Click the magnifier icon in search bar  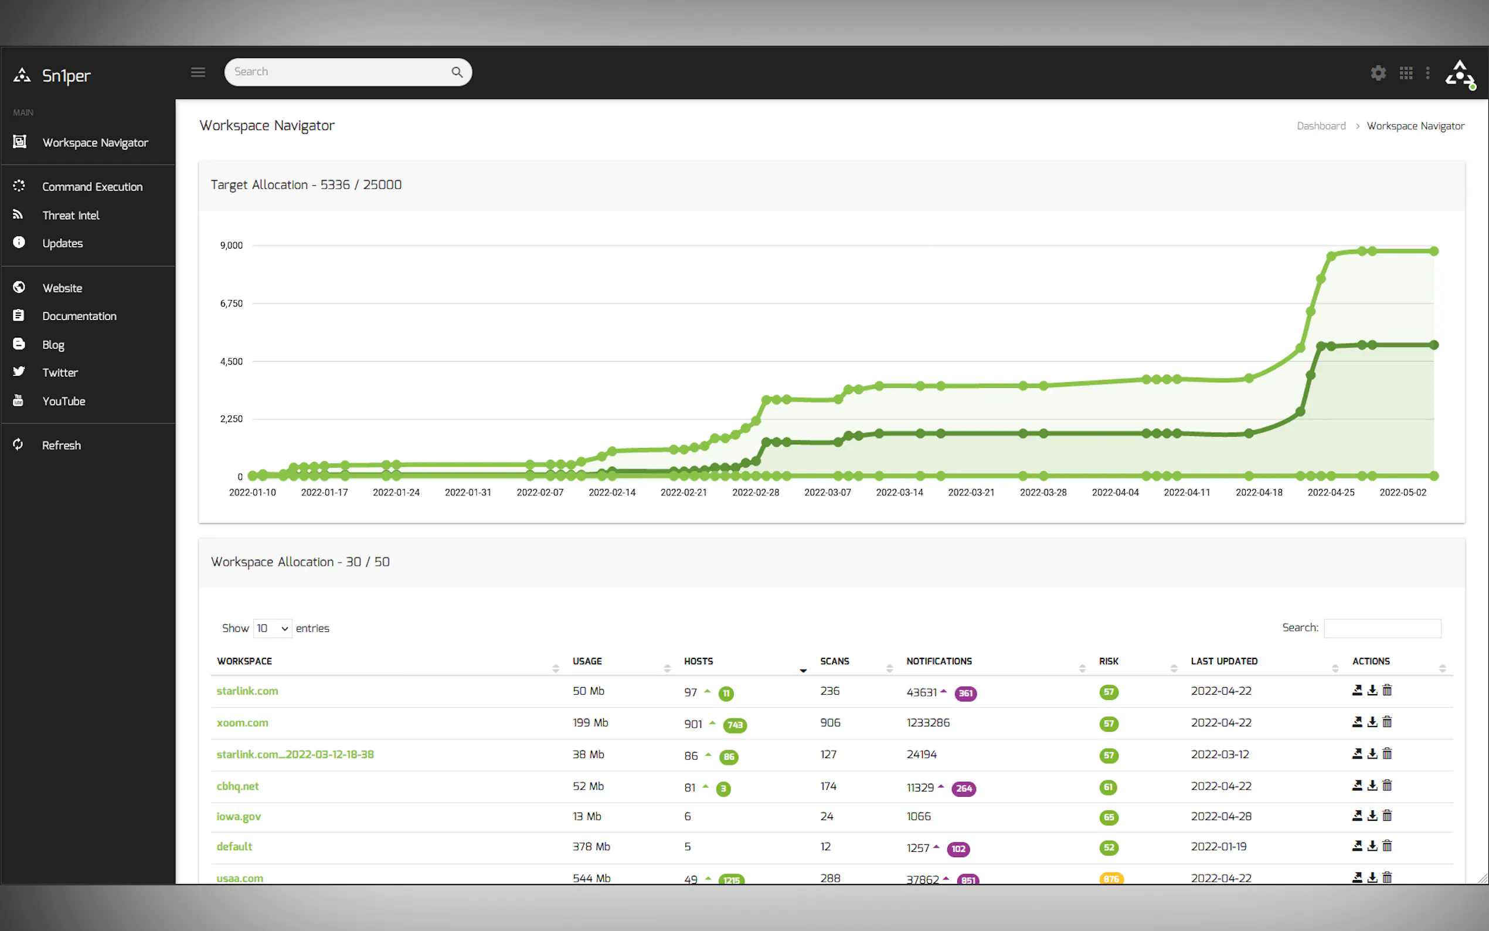[x=457, y=72]
